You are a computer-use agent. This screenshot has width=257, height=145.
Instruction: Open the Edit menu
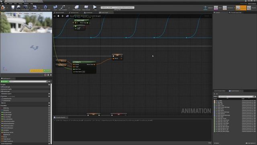pos(6,4)
